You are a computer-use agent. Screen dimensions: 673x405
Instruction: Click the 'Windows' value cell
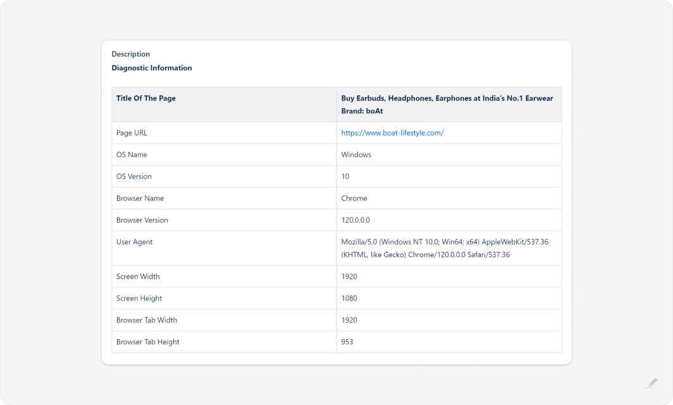click(x=449, y=154)
